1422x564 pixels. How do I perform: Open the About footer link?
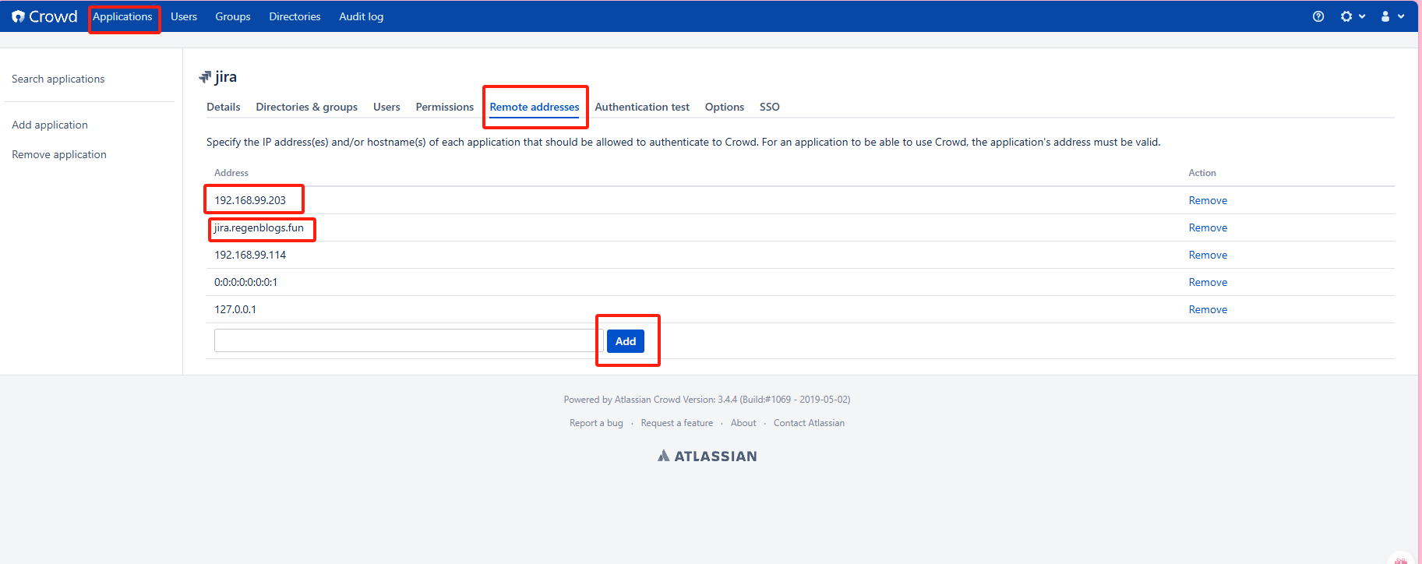tap(743, 423)
